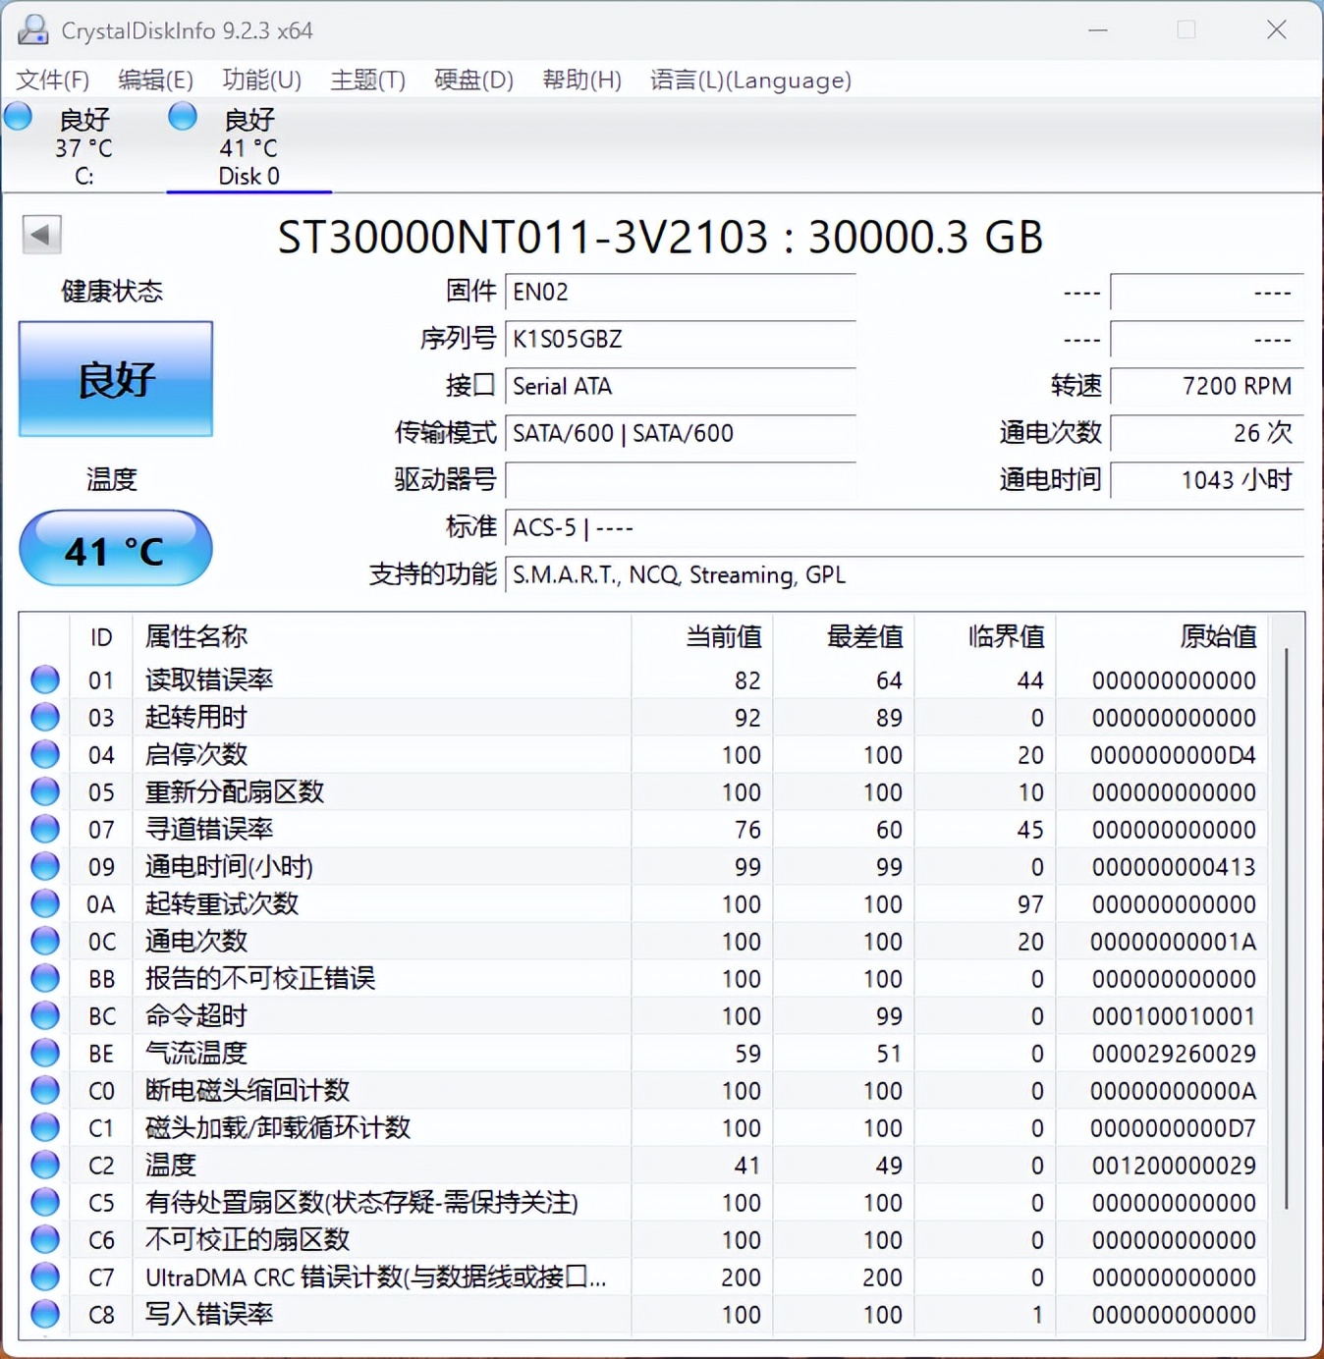The height and width of the screenshot is (1359, 1324).
Task: Click status orb for attribute C5 有待处置扇区数
Action: point(45,1202)
